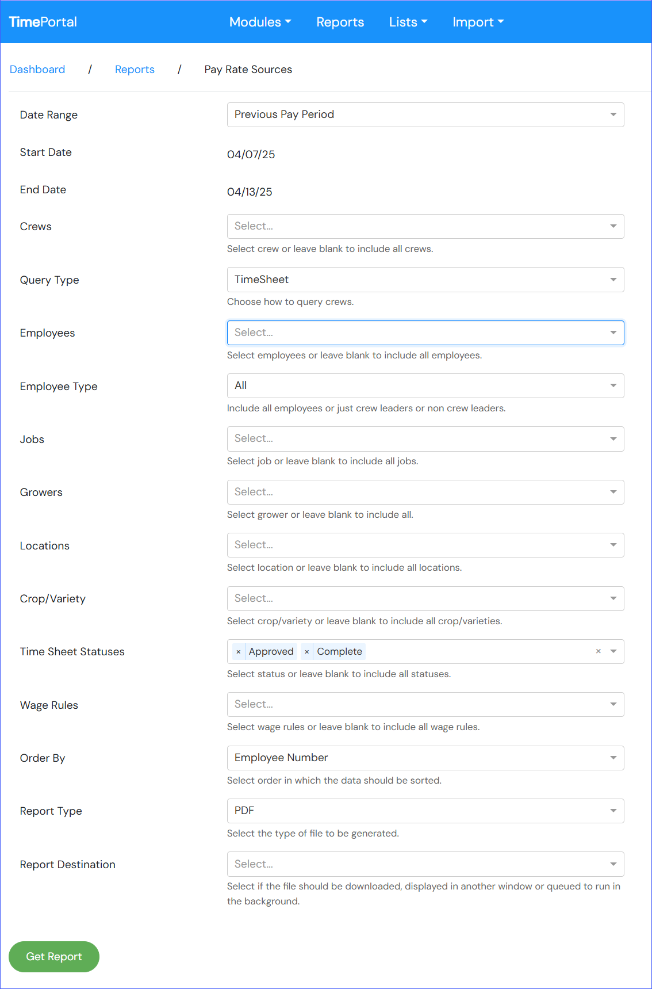Clear all Time Sheet Statuses selections
This screenshot has width=652, height=989.
pos(599,651)
